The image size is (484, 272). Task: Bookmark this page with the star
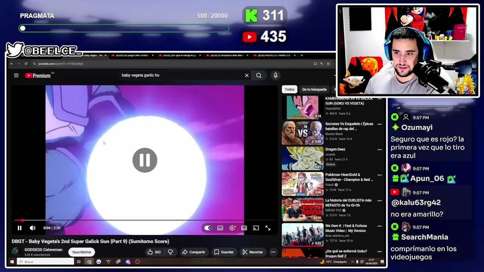[328, 63]
